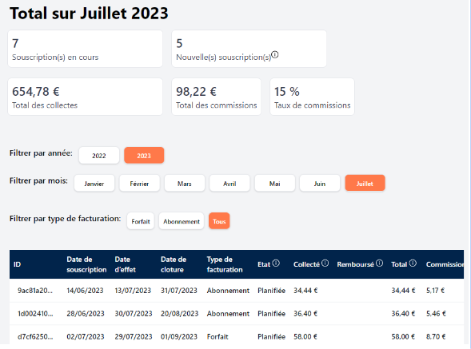
Task: Click Forfait cell in d7cf6250 row
Action: click(218, 337)
